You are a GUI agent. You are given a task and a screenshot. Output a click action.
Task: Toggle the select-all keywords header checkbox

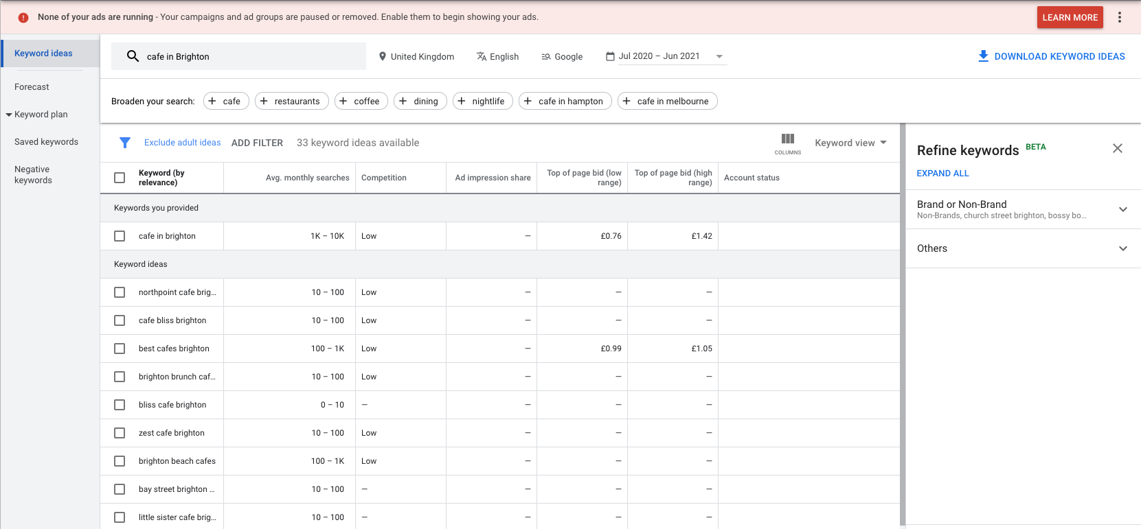click(120, 178)
